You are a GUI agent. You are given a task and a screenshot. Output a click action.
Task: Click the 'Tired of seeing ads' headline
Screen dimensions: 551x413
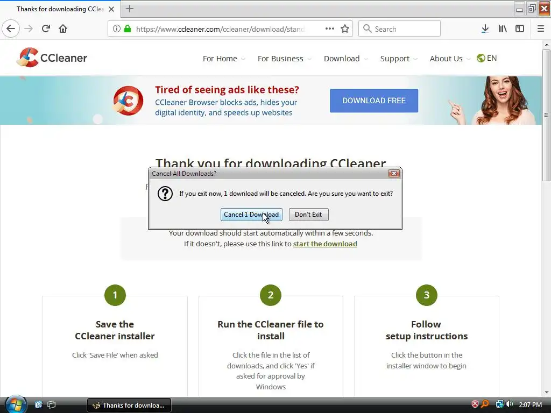227,90
